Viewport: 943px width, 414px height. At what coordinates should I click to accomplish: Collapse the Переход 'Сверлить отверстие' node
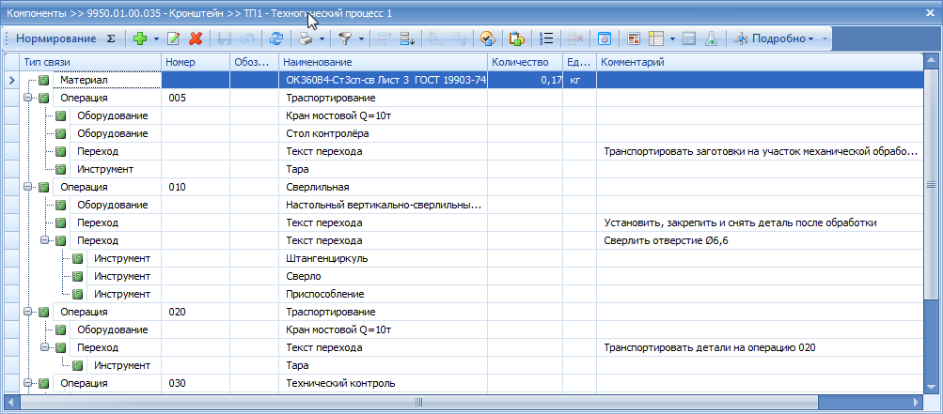44,240
